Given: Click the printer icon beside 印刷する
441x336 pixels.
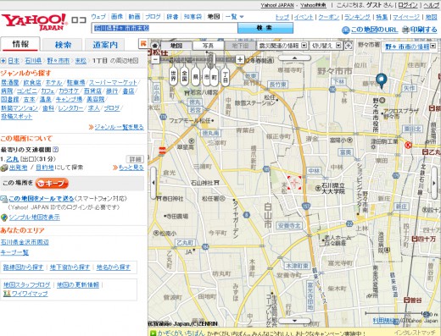Looking at the screenshot, I should coord(406,30).
